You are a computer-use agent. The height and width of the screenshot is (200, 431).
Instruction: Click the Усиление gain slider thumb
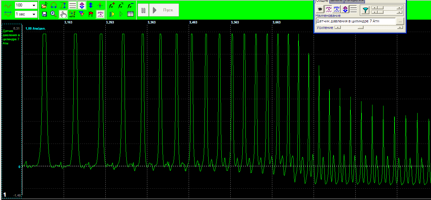tap(361, 28)
